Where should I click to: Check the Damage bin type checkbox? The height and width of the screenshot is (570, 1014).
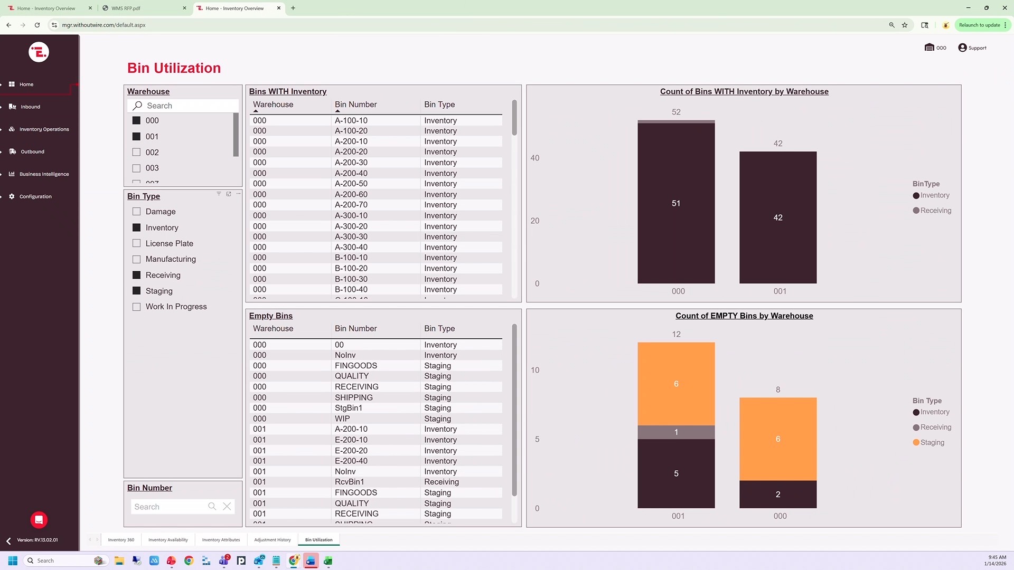coord(137,212)
